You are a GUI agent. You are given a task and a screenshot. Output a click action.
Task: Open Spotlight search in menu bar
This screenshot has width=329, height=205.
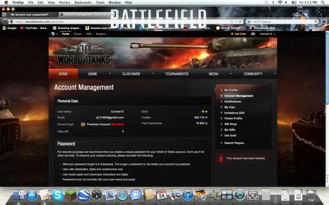[x=322, y=2]
